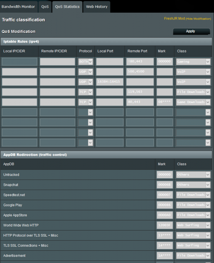The height and width of the screenshot is (263, 214).
Task: Open VoIP class dropdown for 500,4500 rule
Action: coord(193,72)
